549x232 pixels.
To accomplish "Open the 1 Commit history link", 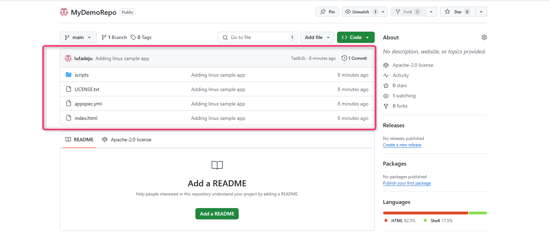I will [354, 58].
